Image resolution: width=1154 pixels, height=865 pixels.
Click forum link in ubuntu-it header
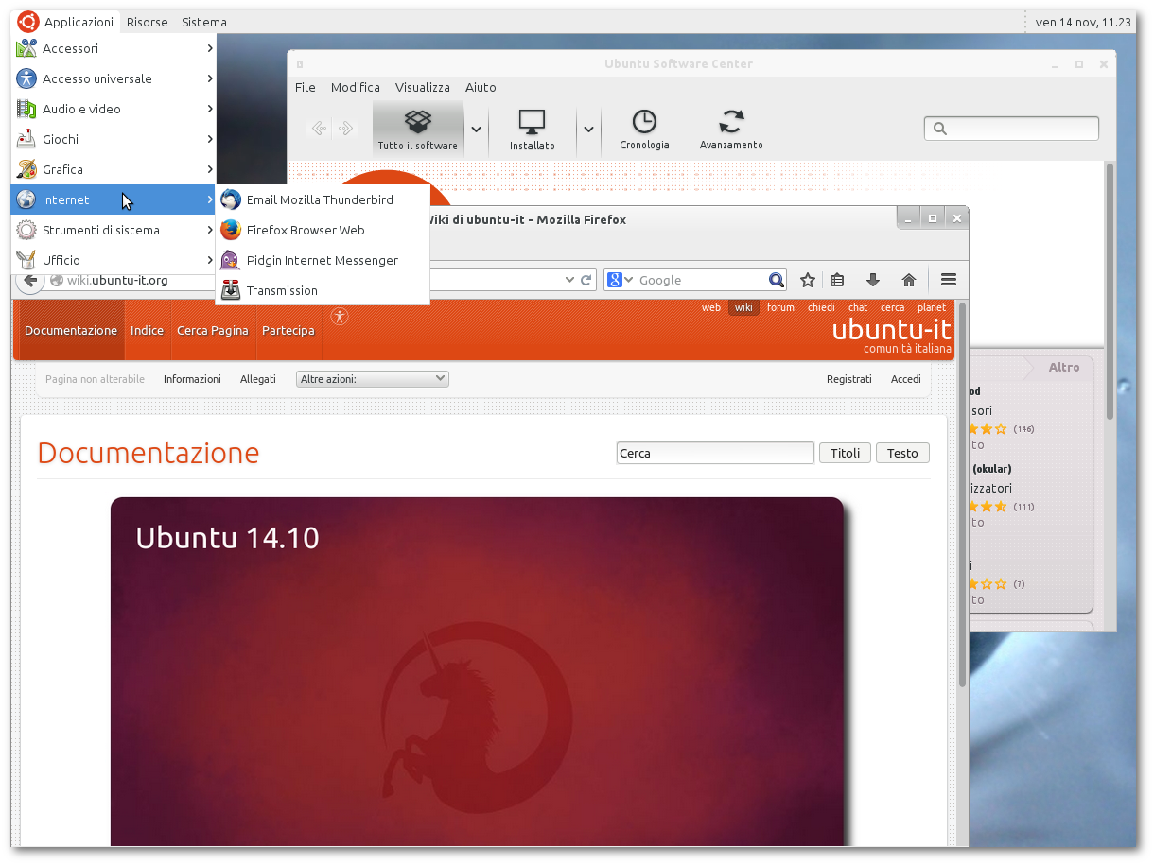(780, 307)
